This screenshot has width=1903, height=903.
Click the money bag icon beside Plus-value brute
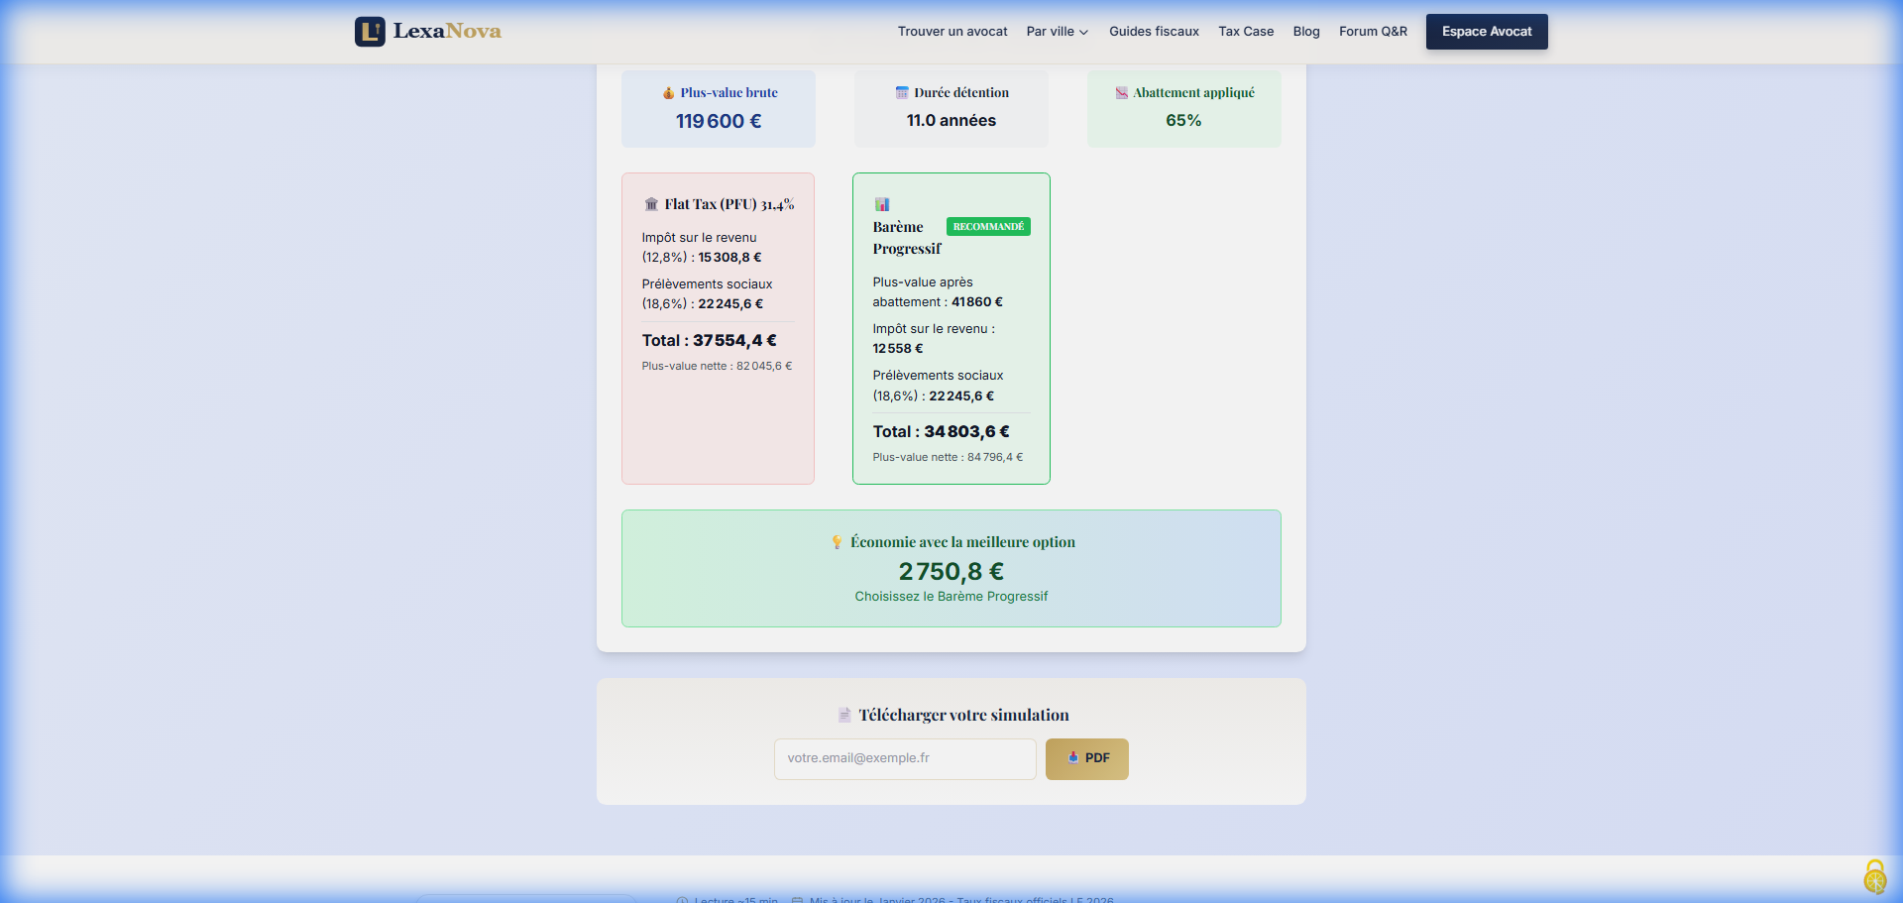[x=669, y=93]
